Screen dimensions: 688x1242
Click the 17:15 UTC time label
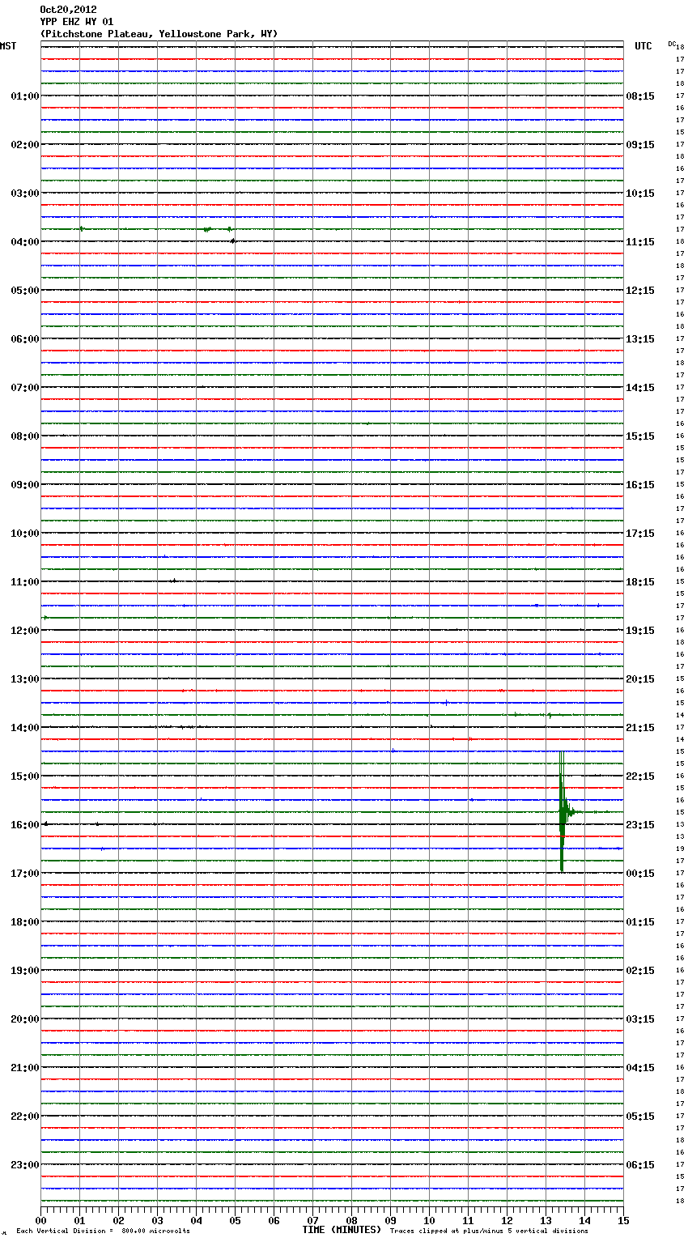(x=640, y=534)
